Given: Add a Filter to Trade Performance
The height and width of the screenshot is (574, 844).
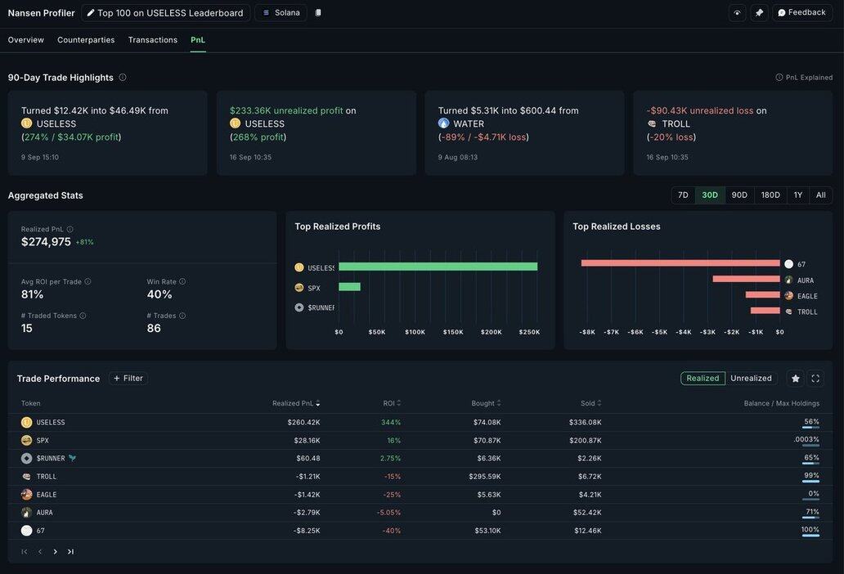Looking at the screenshot, I should click(x=128, y=379).
